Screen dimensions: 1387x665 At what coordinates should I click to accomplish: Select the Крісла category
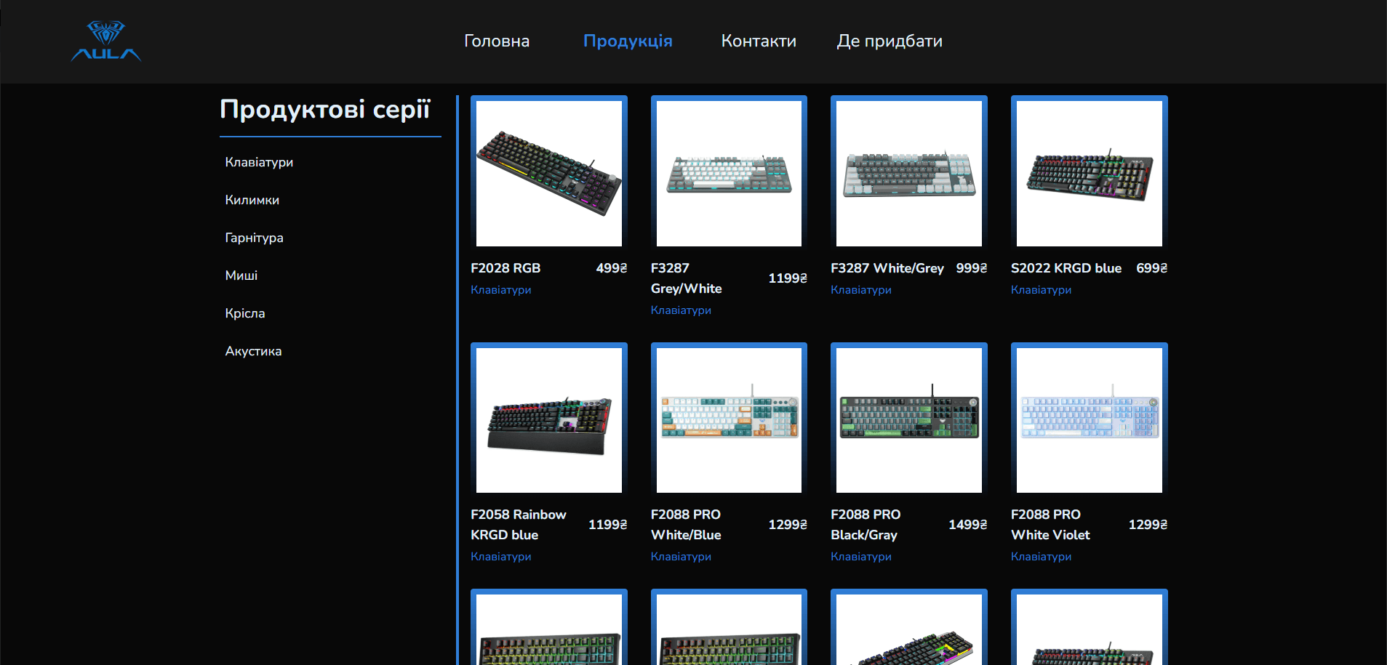[x=245, y=313]
